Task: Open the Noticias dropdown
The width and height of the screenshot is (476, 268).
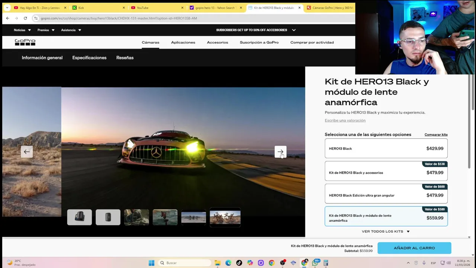Action: (x=22, y=30)
